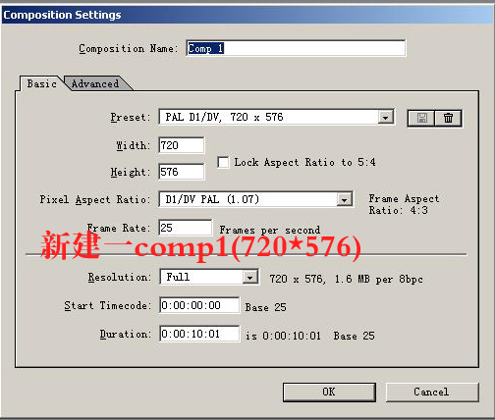Screen dimensions: 495x420
Task: Click the Duration field 0:00:10:01
Action: (x=199, y=334)
